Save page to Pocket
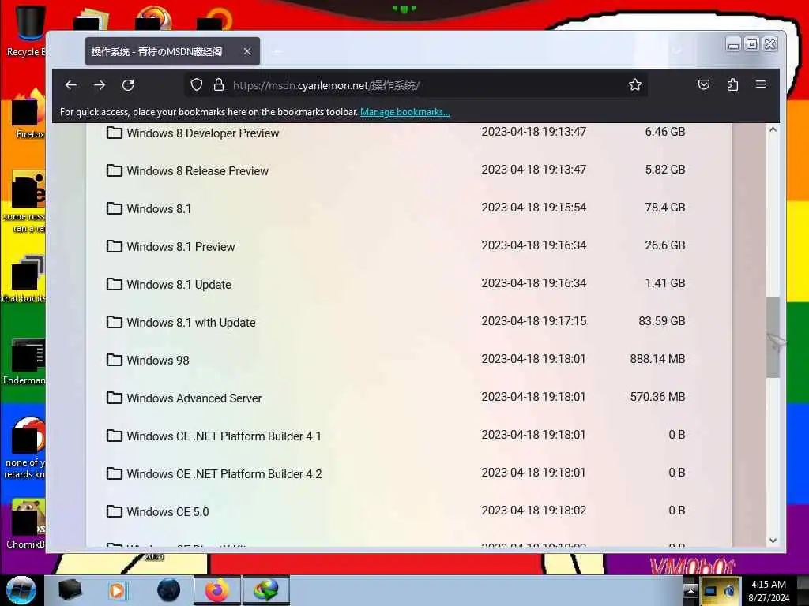809x606 pixels. 704,85
